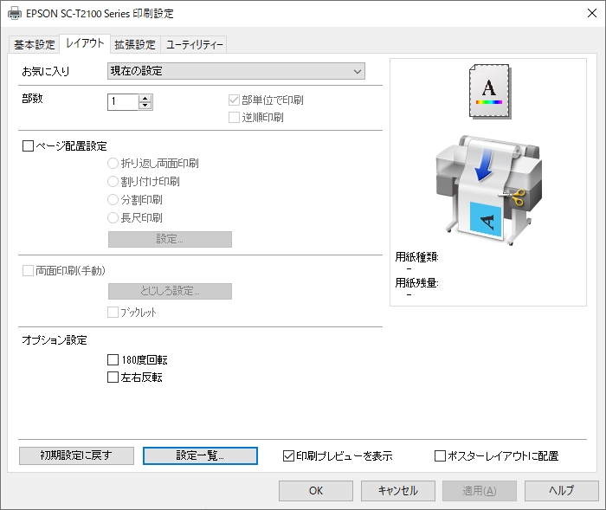
Task: Click the 部数 copies input field
Action: (x=123, y=101)
